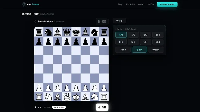The width and height of the screenshot is (200, 112).
Task: Choose Stockfish level SF4
Action: click(158, 35)
